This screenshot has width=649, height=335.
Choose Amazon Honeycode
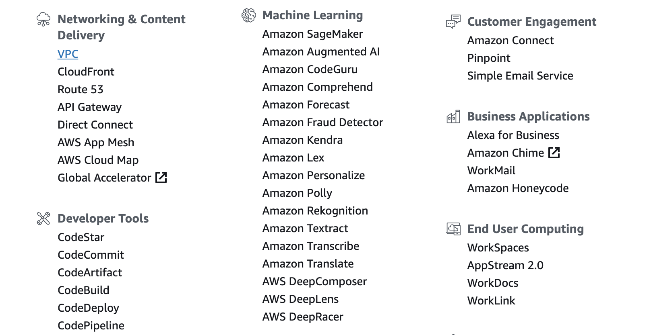(518, 188)
